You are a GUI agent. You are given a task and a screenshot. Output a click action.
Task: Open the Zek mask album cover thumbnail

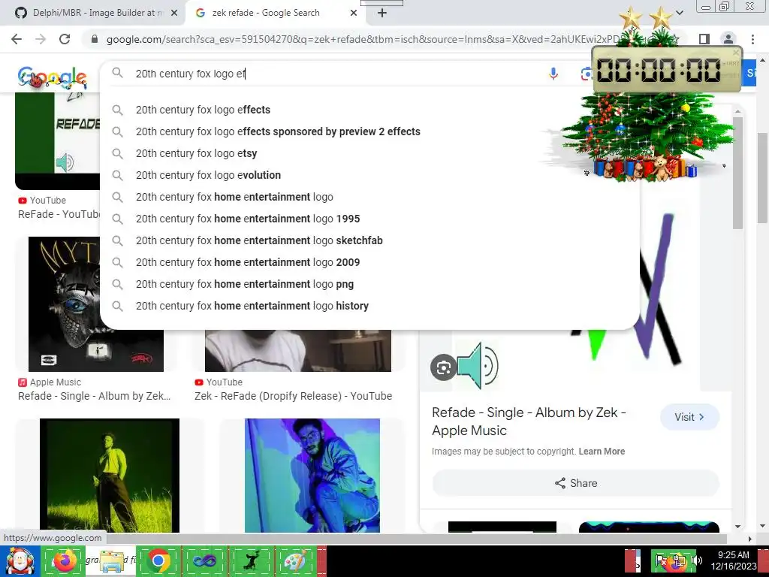pos(95,304)
